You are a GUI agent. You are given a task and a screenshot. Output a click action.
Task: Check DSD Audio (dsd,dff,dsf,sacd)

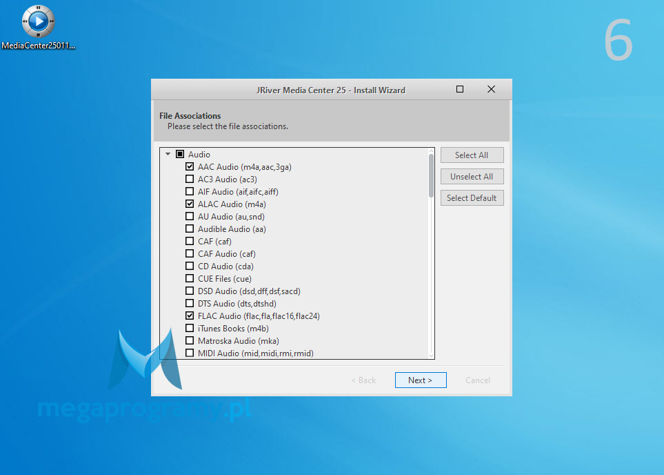tap(190, 291)
